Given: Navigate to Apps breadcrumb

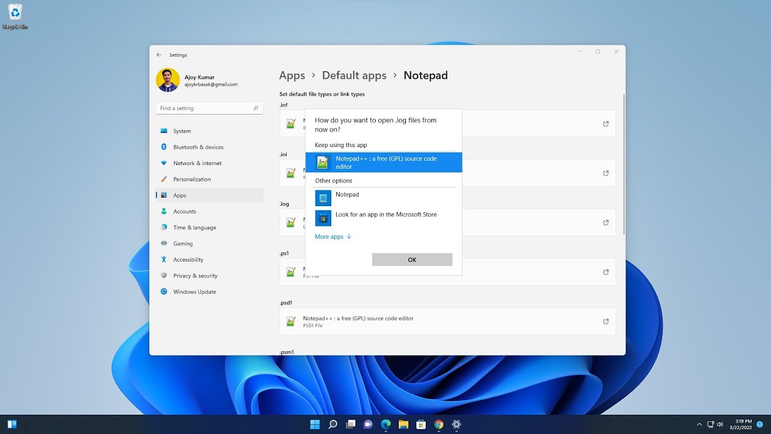Looking at the screenshot, I should point(292,75).
